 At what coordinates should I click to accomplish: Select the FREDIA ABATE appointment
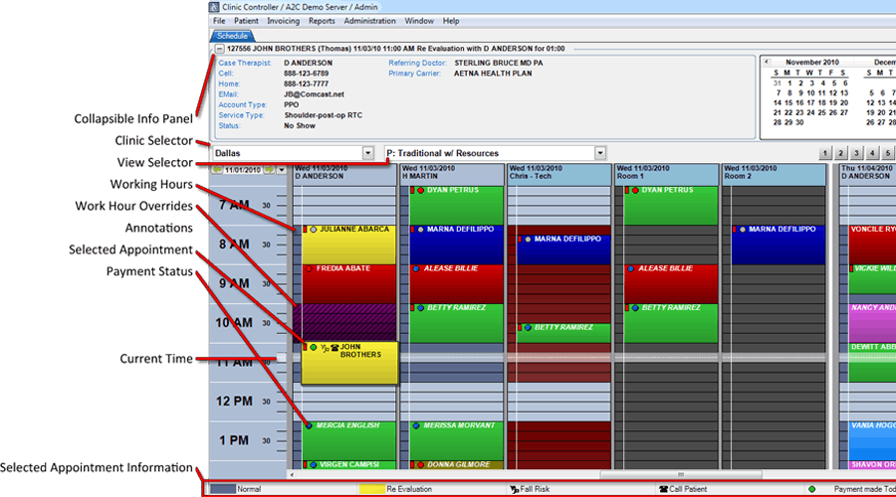click(x=348, y=283)
